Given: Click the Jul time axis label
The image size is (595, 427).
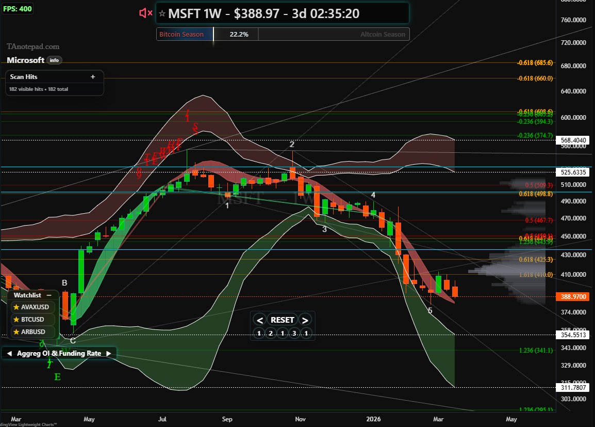Looking at the screenshot, I should 162,419.
